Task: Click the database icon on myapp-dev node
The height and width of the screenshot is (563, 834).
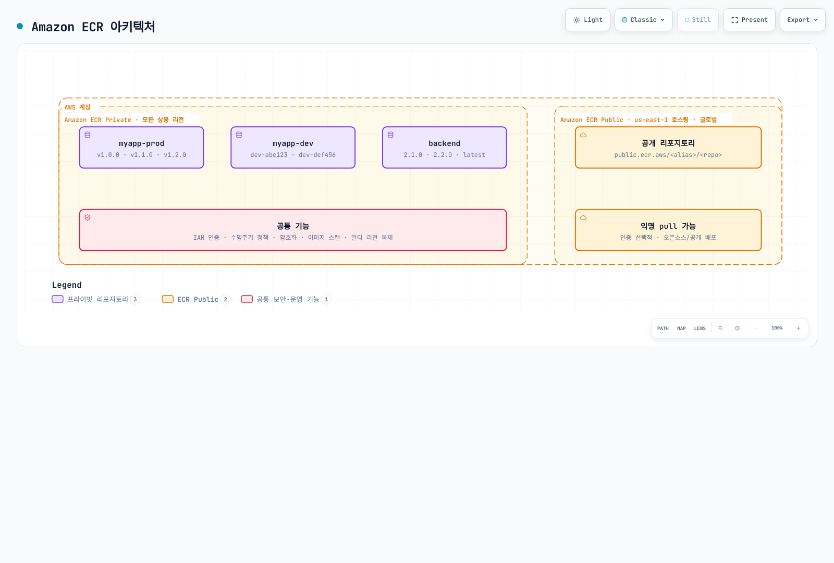Action: [x=239, y=135]
